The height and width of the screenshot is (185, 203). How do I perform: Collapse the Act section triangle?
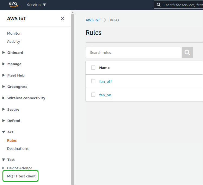(x=4, y=132)
